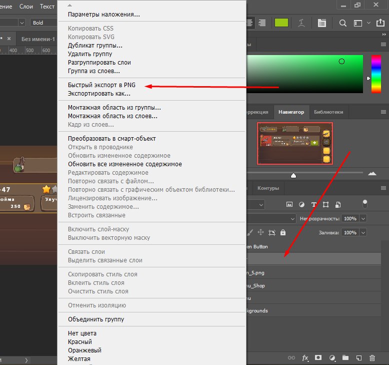389x365 pixels.
Task: Choose Монтажная область из группы...
Action: 114,108
